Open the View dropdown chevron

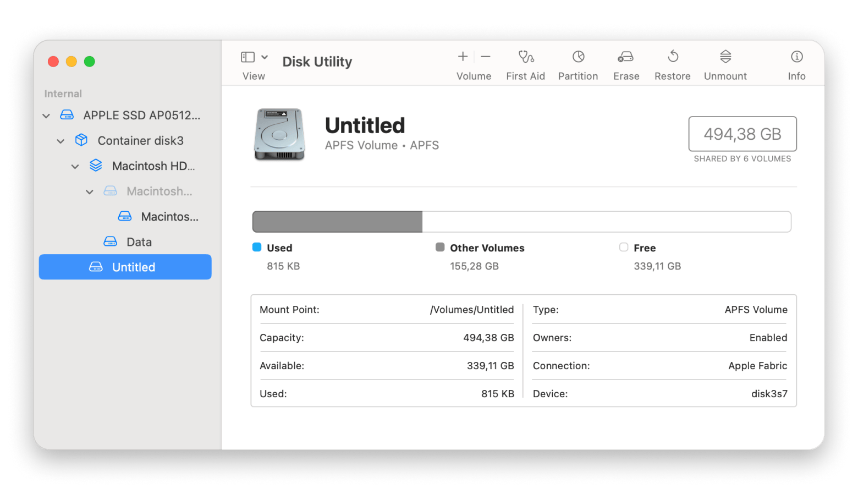pyautogui.click(x=265, y=57)
